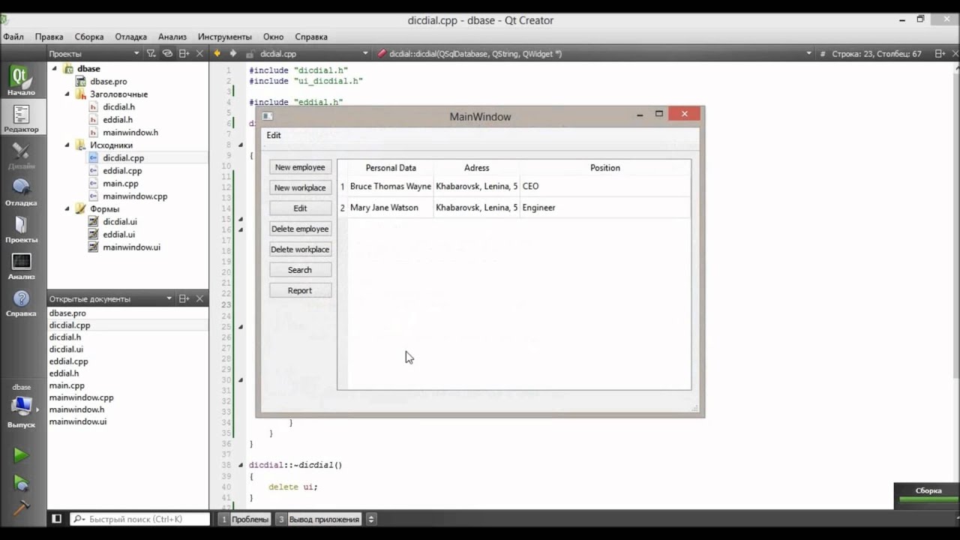Open Проблемы output pane
The height and width of the screenshot is (540, 960).
coord(244,519)
